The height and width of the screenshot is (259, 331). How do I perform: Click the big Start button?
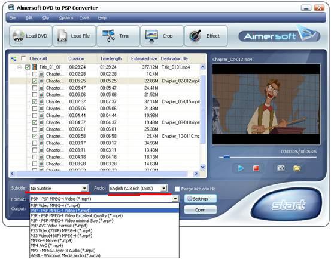click(x=287, y=205)
